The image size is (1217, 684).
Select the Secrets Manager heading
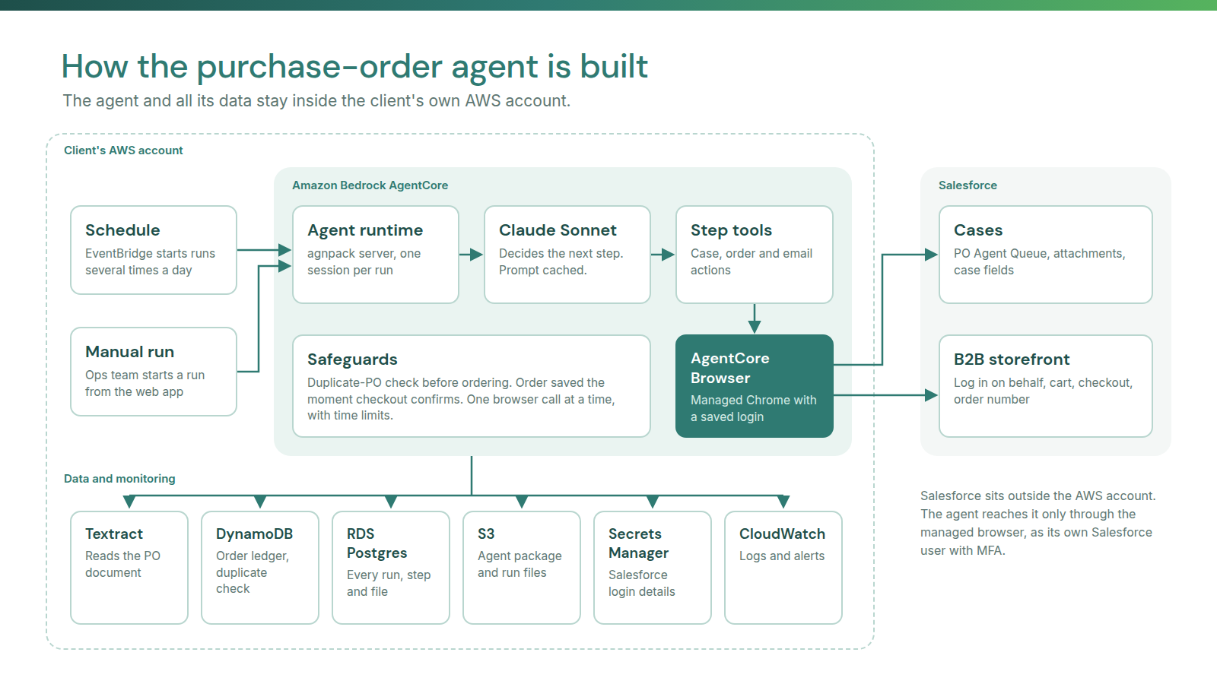[638, 543]
